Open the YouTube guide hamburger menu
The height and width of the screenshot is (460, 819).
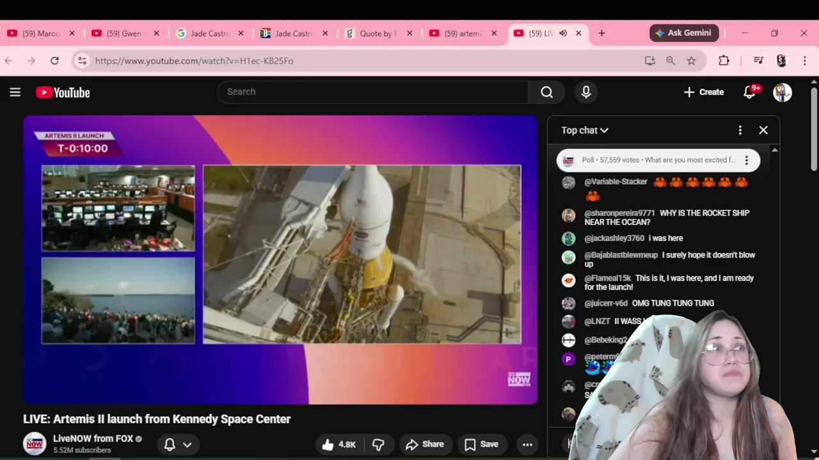coord(15,92)
